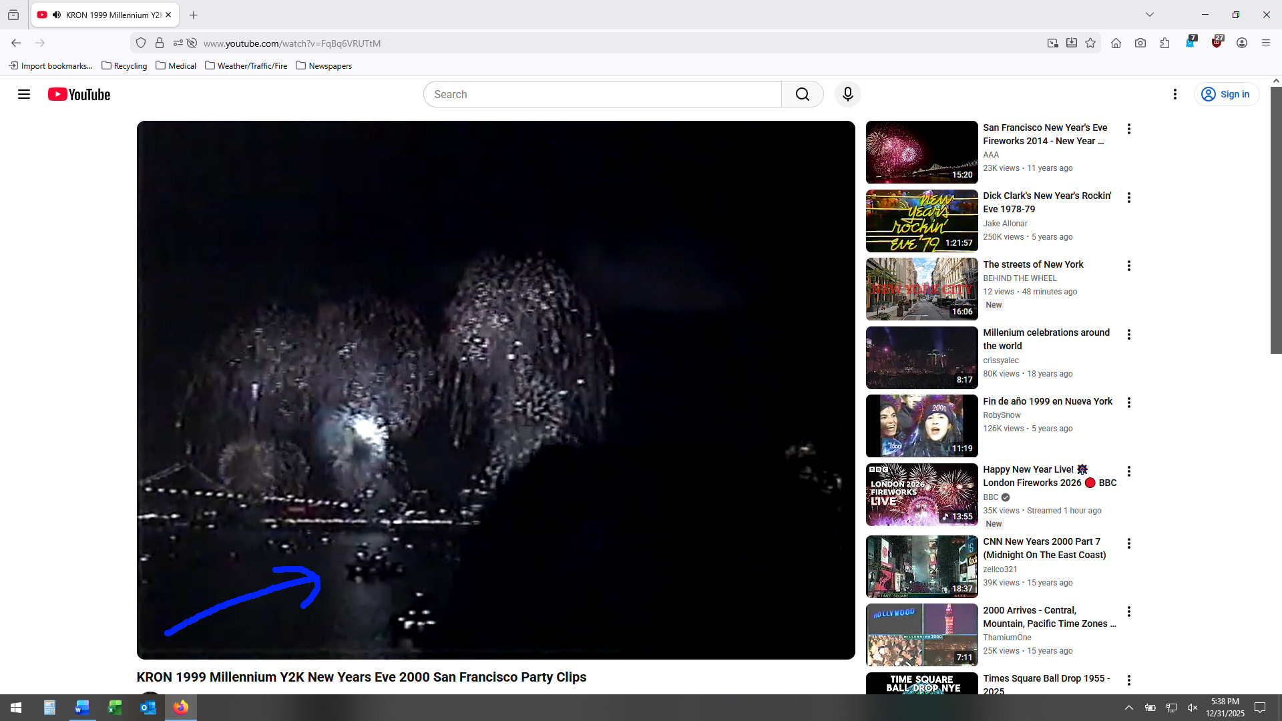The height and width of the screenshot is (721, 1282).
Task: Open London Fireworks 2026 BBC thumbnail
Action: tap(921, 495)
